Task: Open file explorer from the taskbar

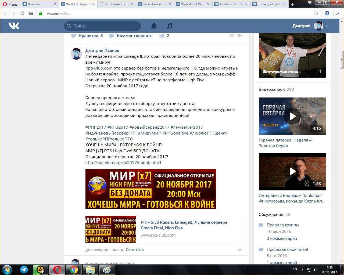Action: click(90, 270)
